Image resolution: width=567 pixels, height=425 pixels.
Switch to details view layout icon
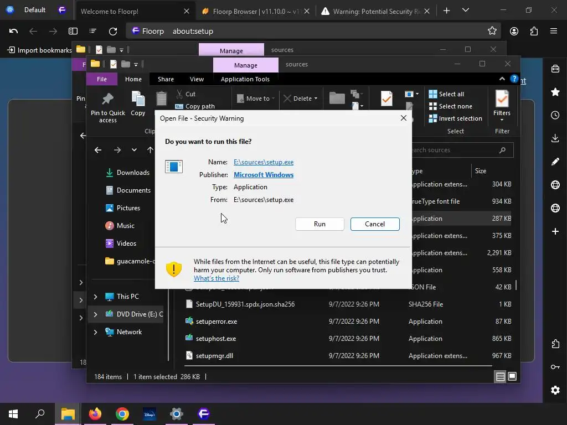tap(500, 376)
